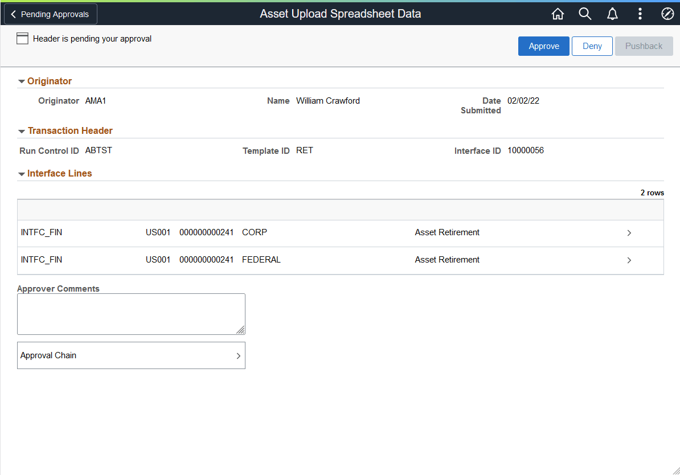
Task: Open the Home icon in the header
Action: pyautogui.click(x=558, y=14)
